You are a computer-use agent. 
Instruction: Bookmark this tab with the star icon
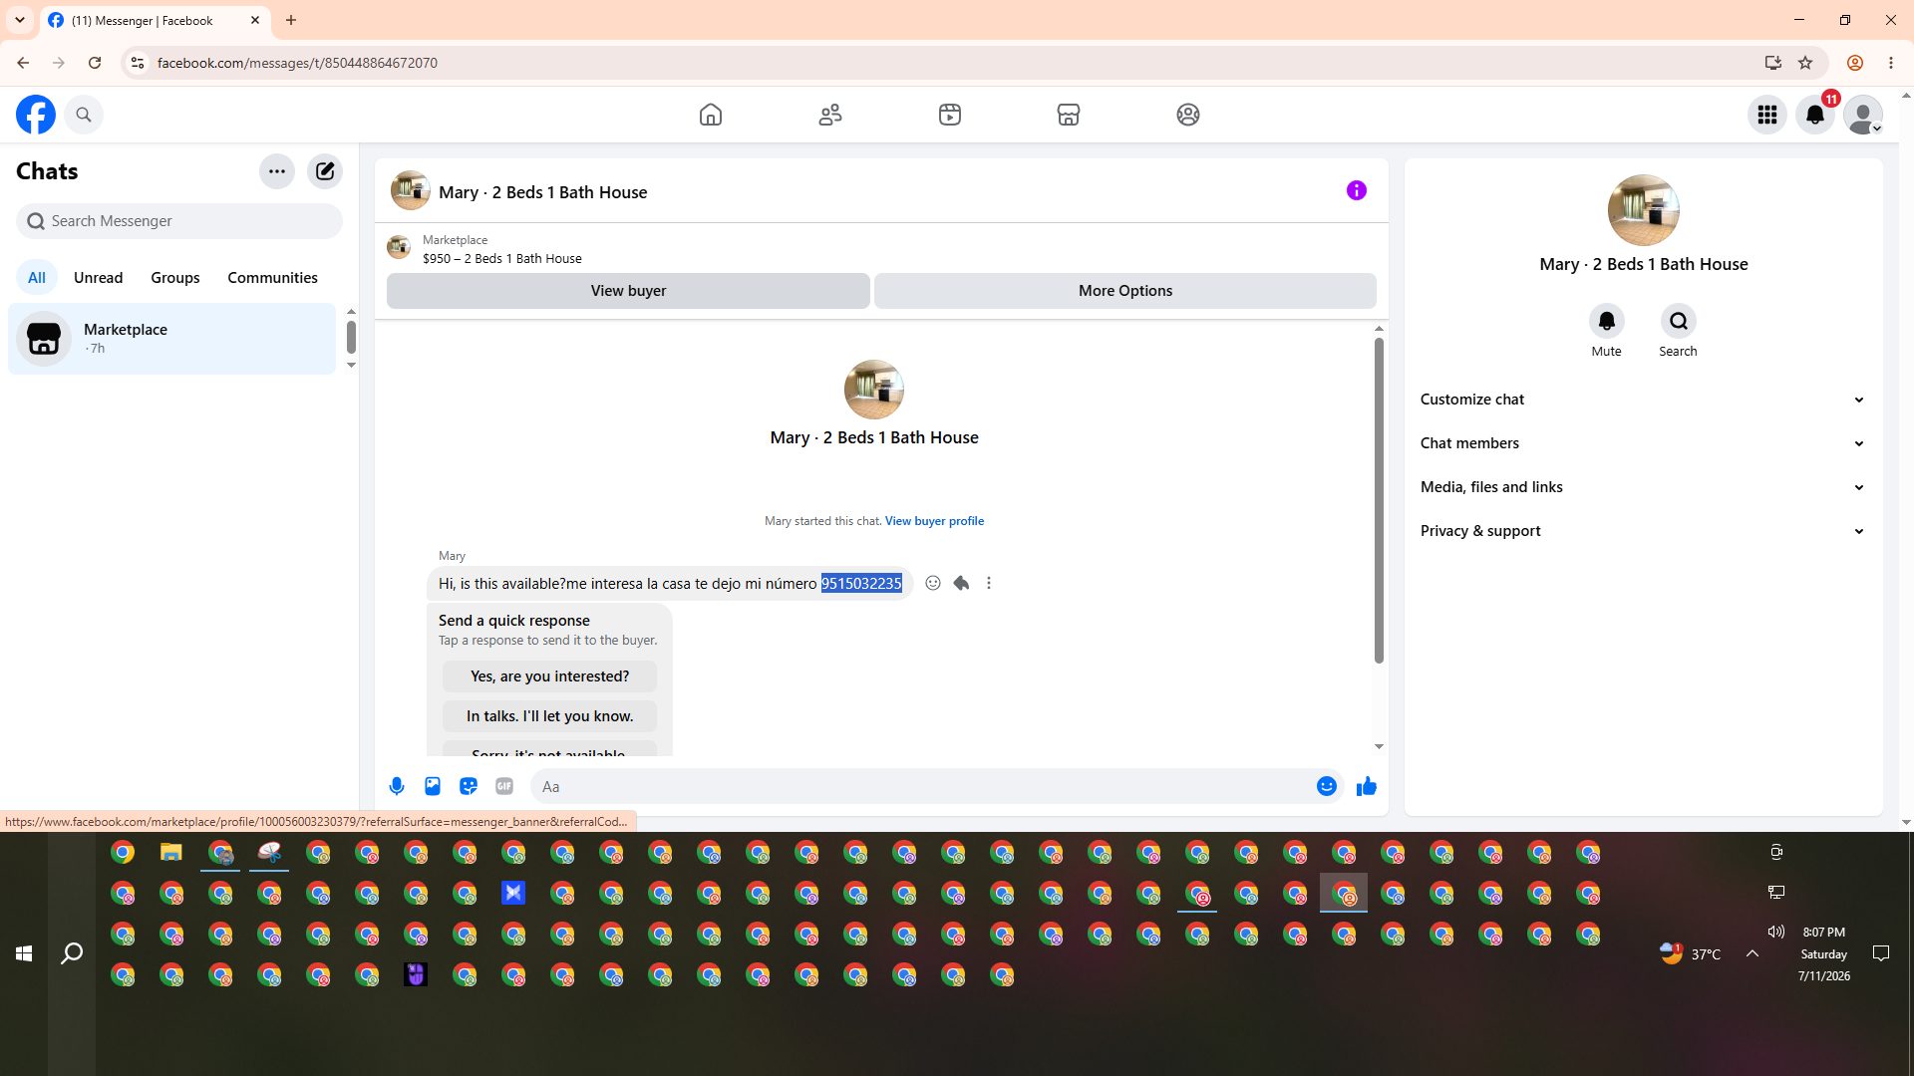pos(1805,63)
